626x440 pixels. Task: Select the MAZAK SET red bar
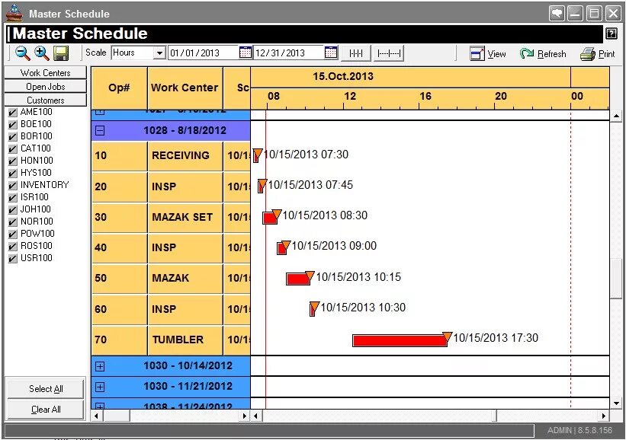[x=270, y=218]
